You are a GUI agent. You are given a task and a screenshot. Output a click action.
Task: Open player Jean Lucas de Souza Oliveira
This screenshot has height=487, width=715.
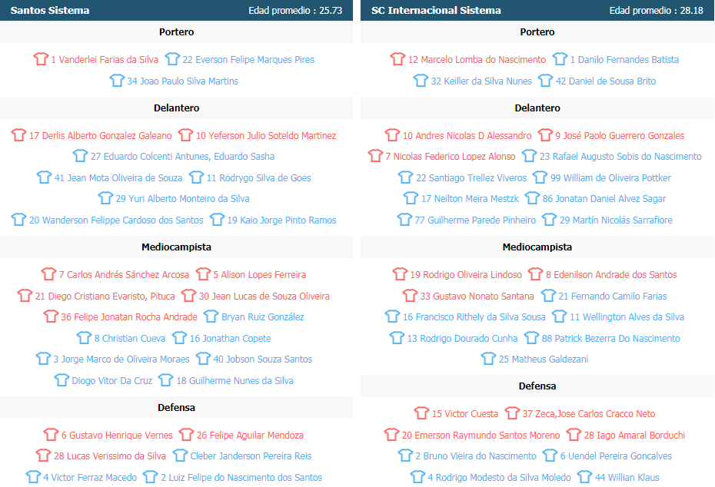click(x=264, y=297)
